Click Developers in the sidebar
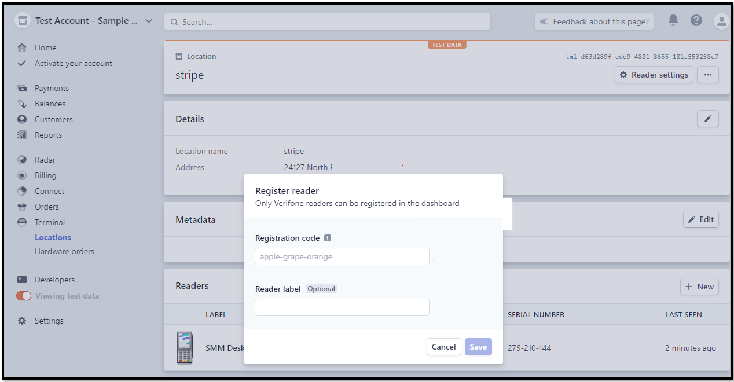 pyautogui.click(x=54, y=280)
